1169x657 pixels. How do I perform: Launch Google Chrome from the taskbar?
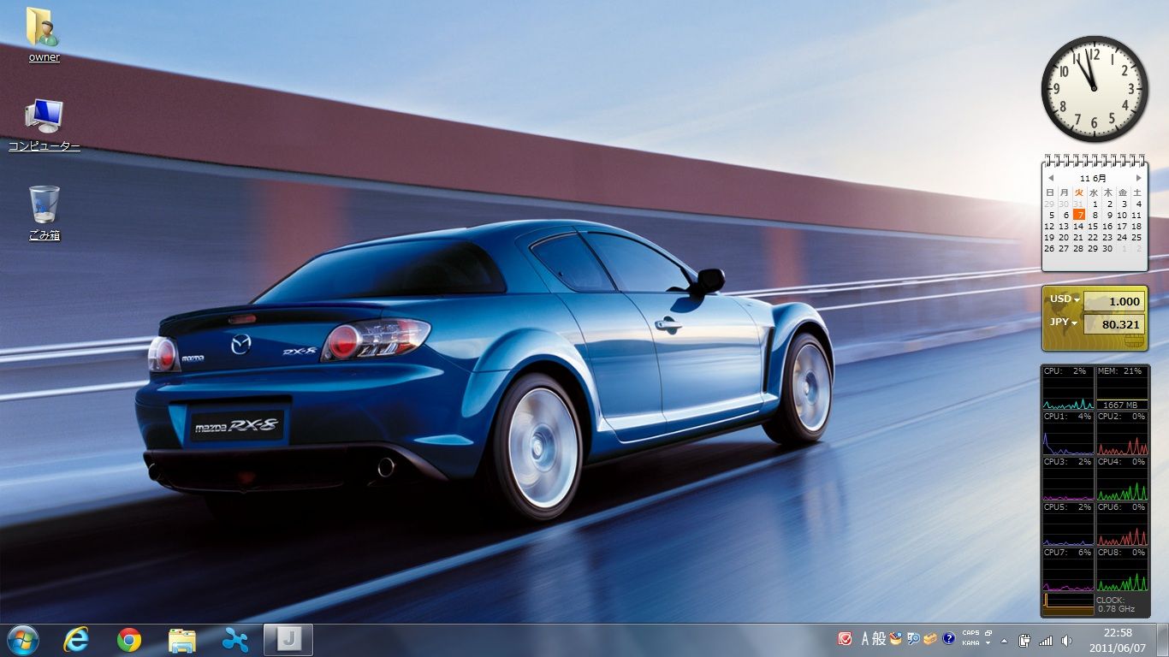(x=129, y=640)
